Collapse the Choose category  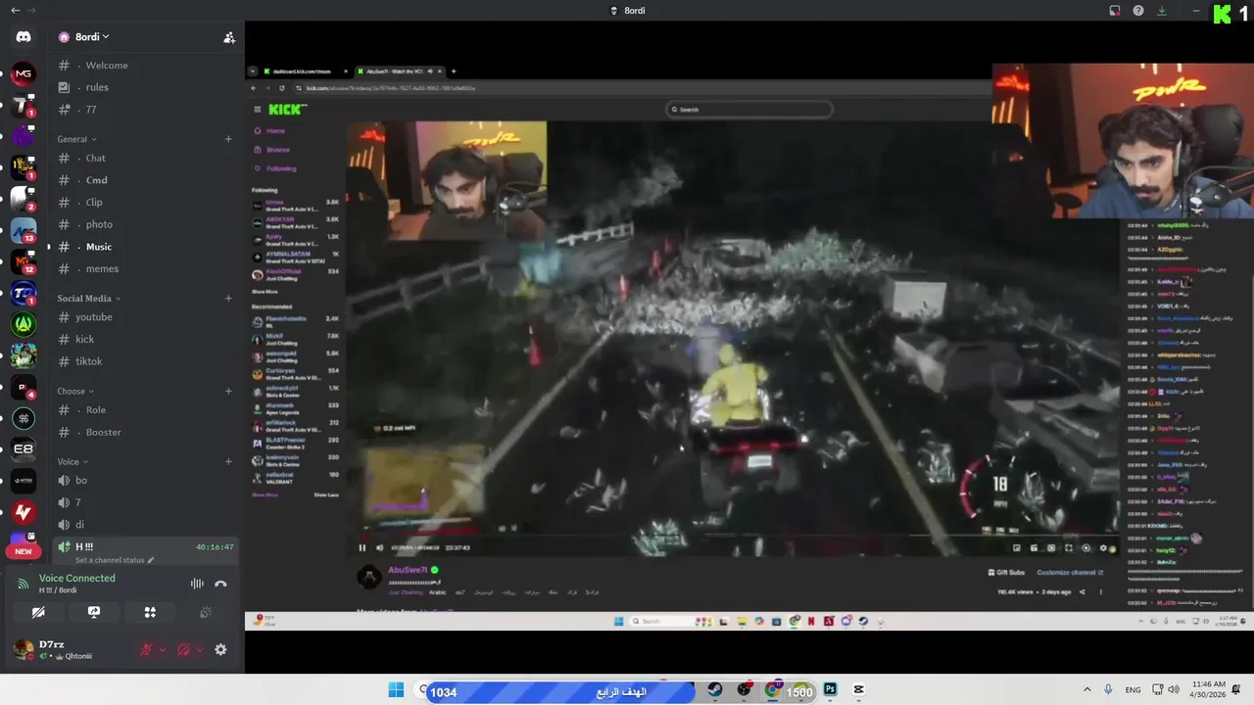coord(76,391)
